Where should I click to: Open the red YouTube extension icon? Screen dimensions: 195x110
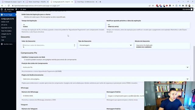coord(167,5)
